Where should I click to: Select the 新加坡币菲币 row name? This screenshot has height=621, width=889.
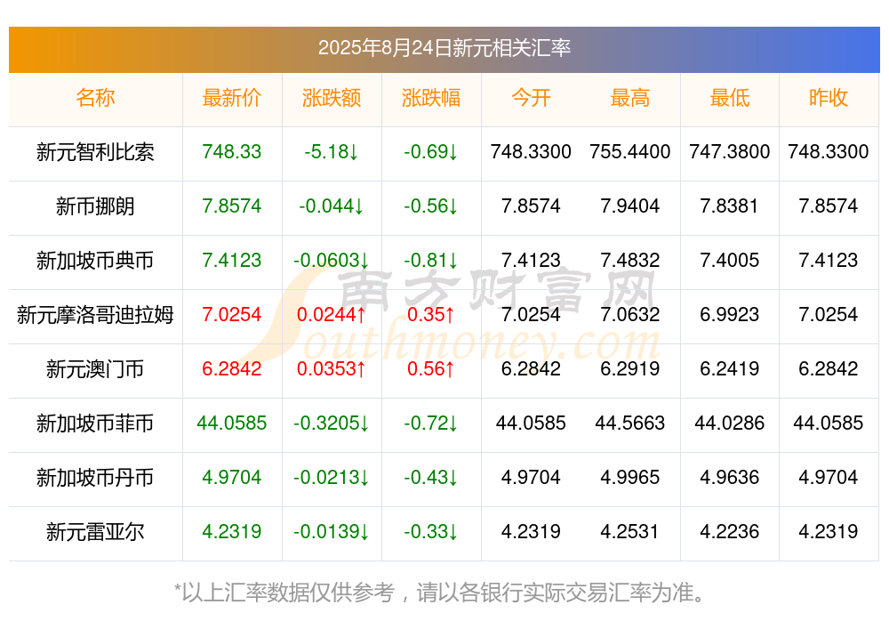[95, 423]
